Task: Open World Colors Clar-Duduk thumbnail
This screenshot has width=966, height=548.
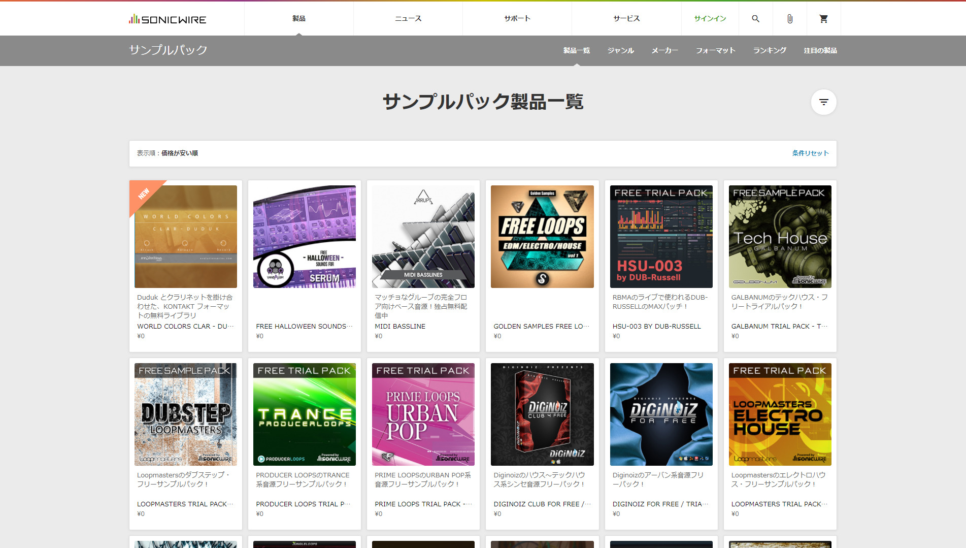Action: coord(186,237)
